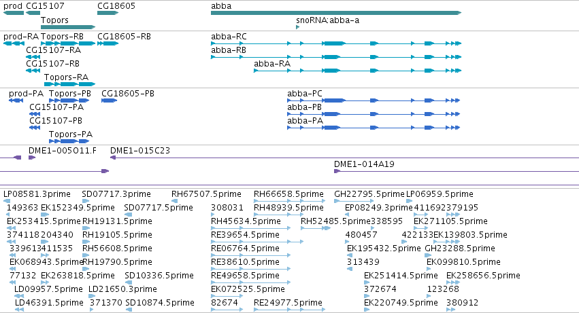This screenshot has height=313, width=579.
Task: Select the abba-PA protein label
Action: [305, 121]
